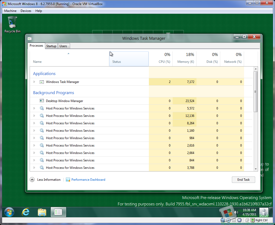Open the Recycle Bin desktop icon
275x225 pixels.
pos(12,24)
